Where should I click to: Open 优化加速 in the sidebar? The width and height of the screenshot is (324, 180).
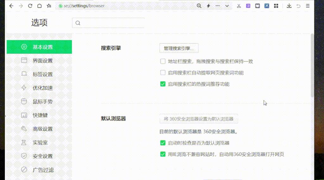(39, 88)
